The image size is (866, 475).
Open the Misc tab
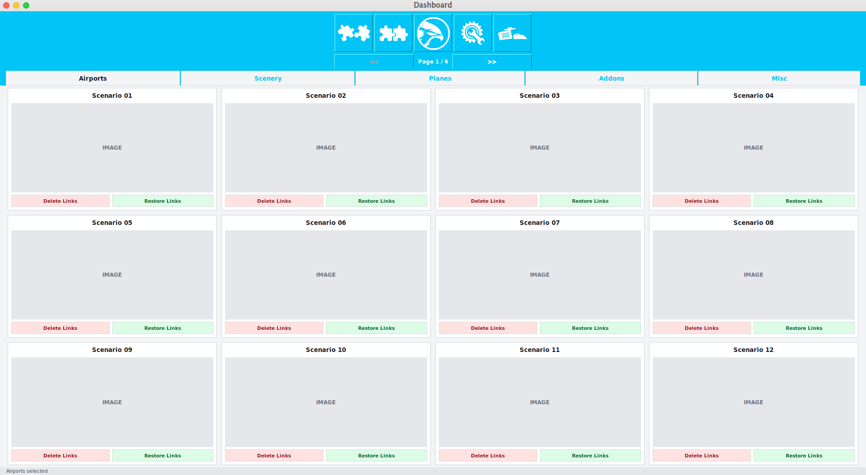[779, 78]
